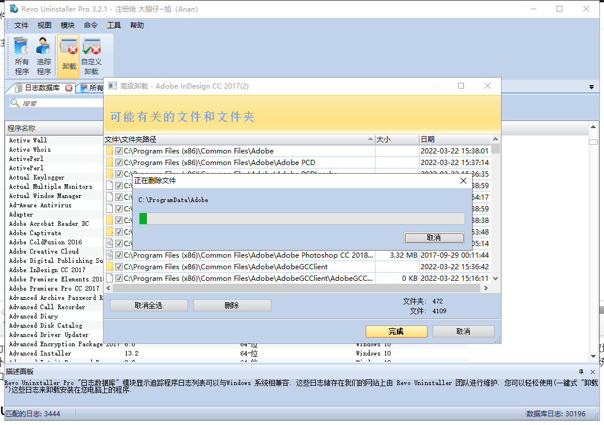This screenshot has height=425, width=604.
Task: Click the Uninstall toolbar icon
Action: click(x=69, y=56)
